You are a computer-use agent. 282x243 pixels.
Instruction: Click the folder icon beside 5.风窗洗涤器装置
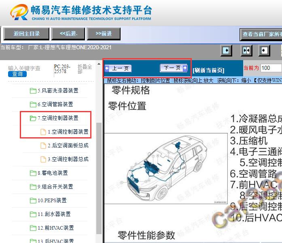pos(33,91)
